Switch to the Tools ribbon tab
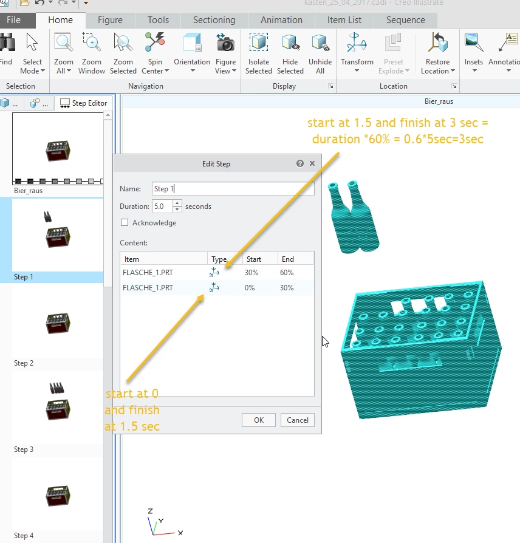520x543 pixels. [158, 20]
